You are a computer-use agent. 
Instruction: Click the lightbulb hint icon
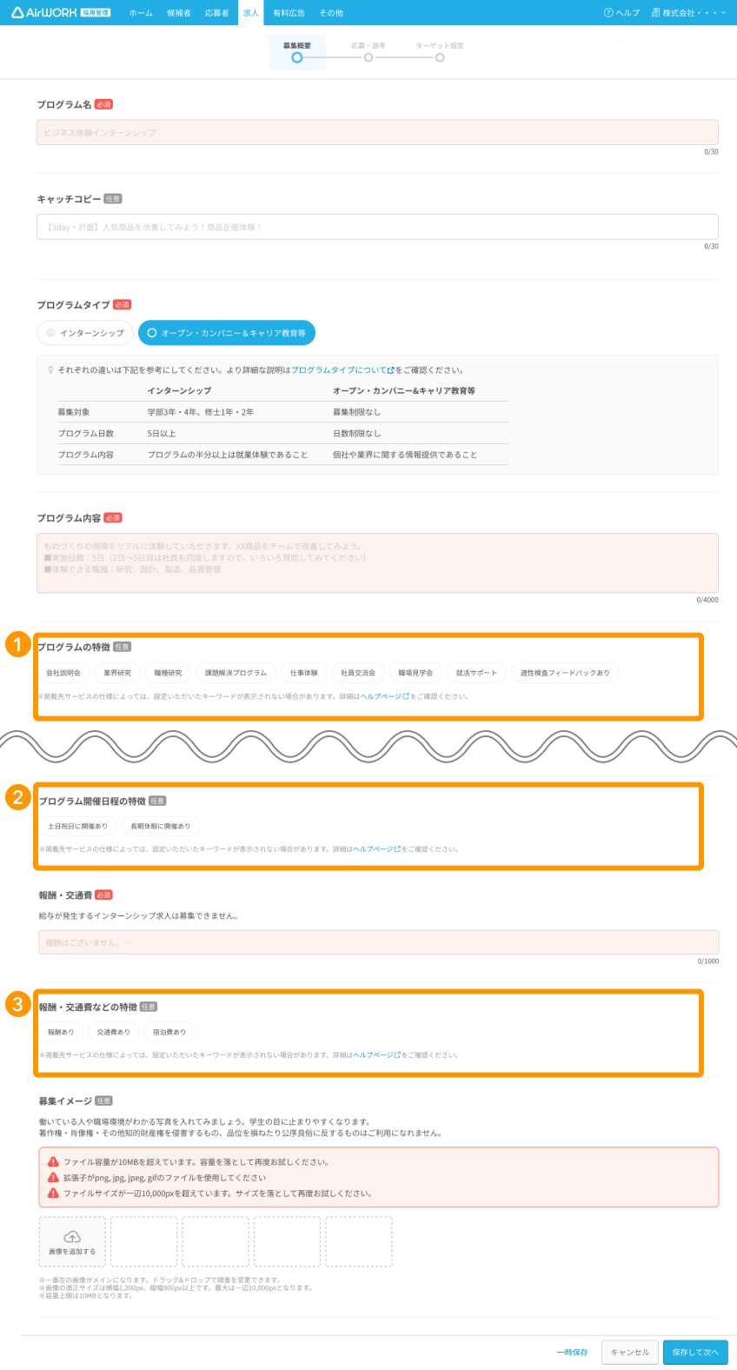click(50, 370)
